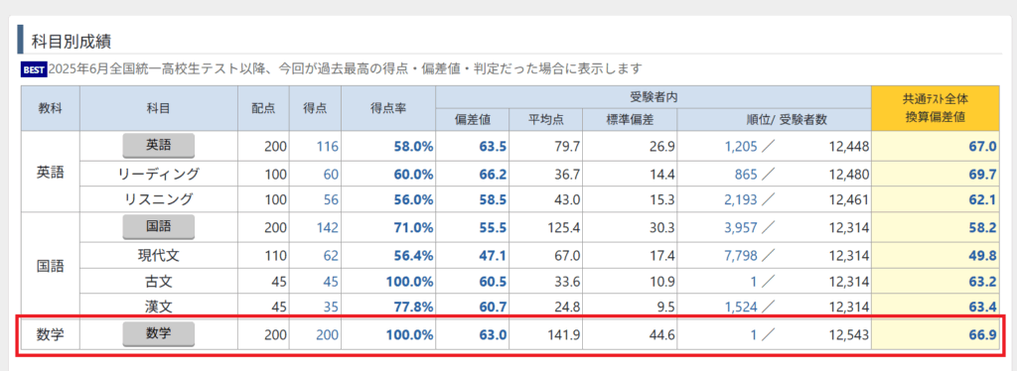Select English converted deviation 67.0
The height and width of the screenshot is (371, 1017).
(982, 147)
